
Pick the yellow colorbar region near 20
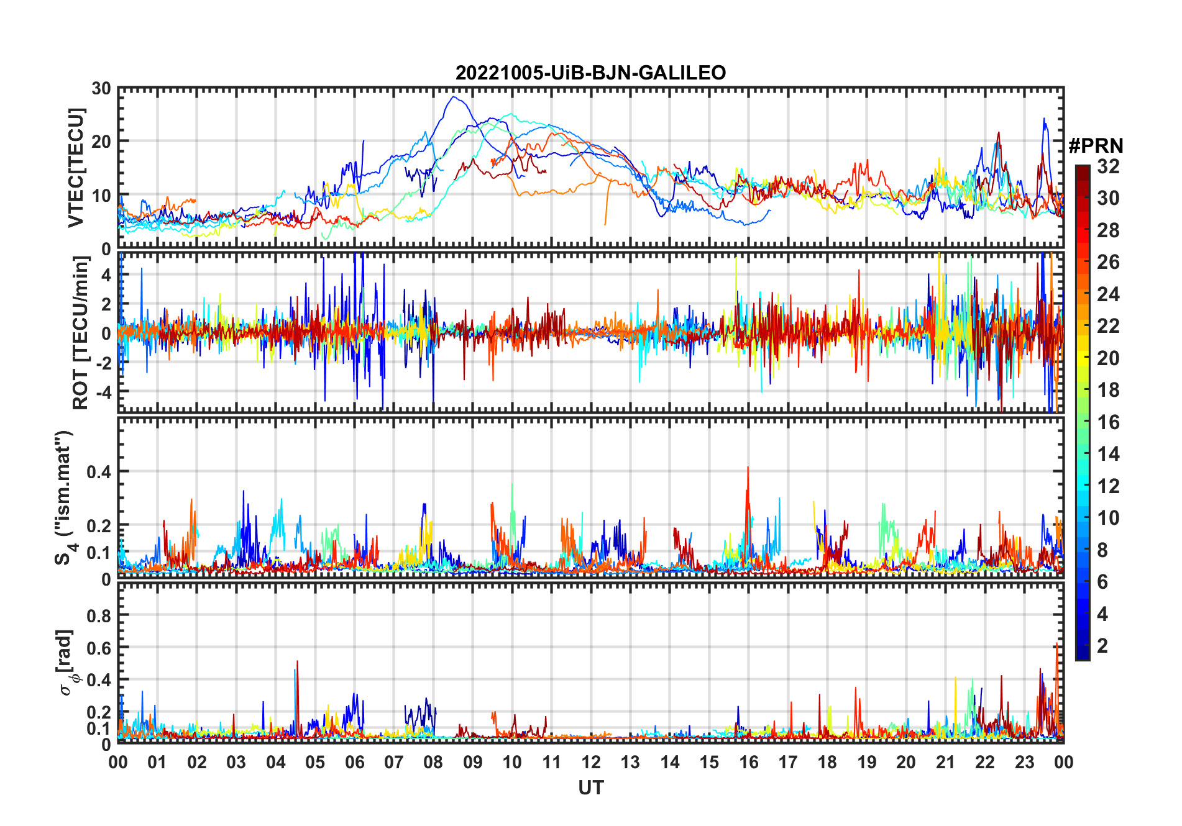tap(1083, 358)
